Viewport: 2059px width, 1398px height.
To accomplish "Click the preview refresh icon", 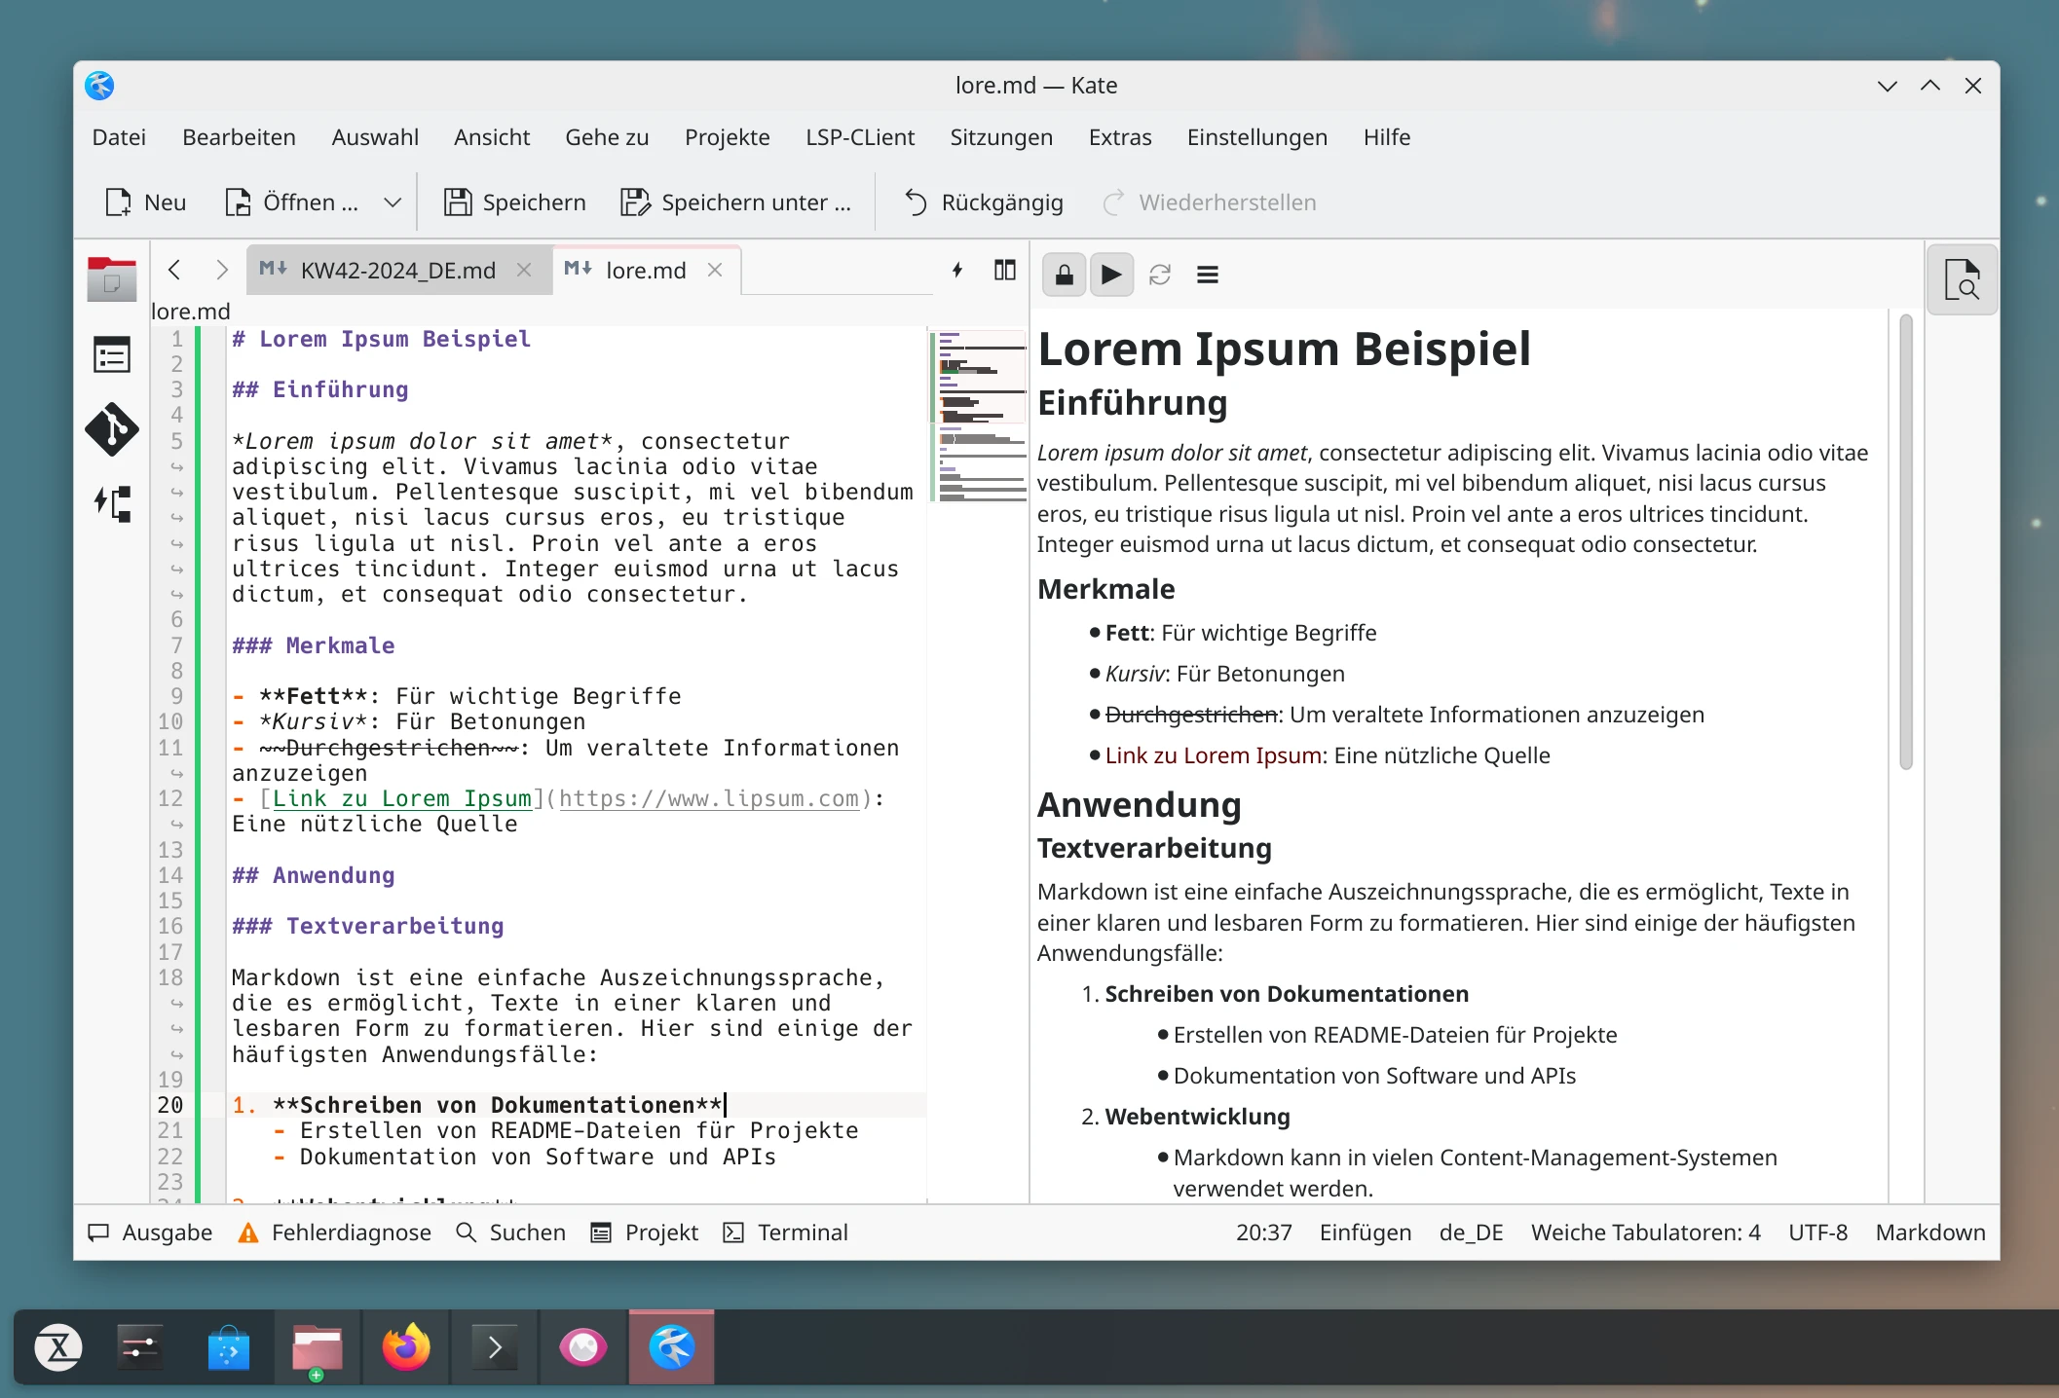I will click(1159, 275).
